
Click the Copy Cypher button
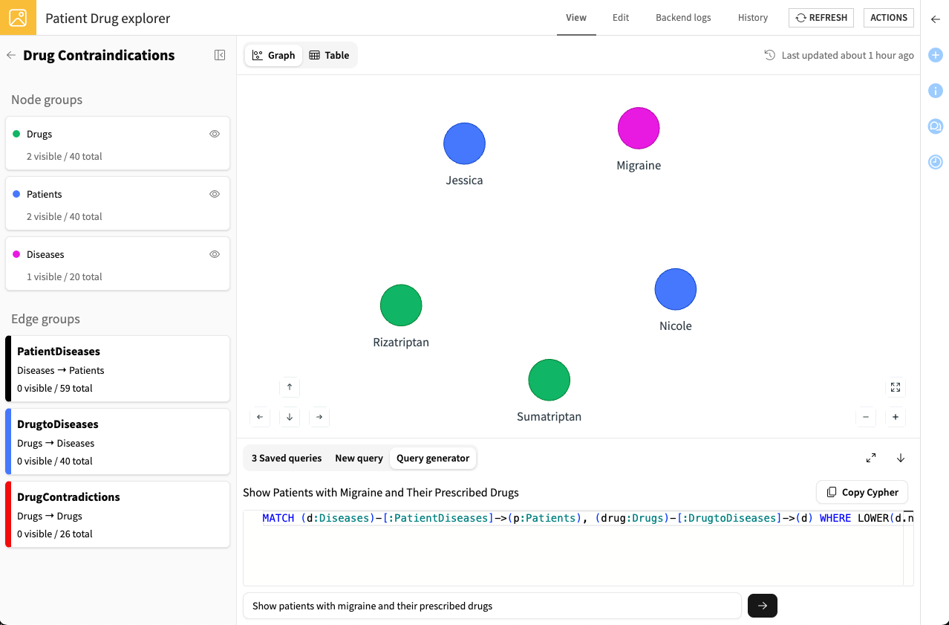[862, 492]
